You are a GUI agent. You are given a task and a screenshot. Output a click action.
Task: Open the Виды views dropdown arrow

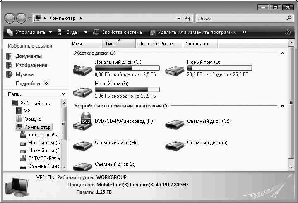pos(86,32)
